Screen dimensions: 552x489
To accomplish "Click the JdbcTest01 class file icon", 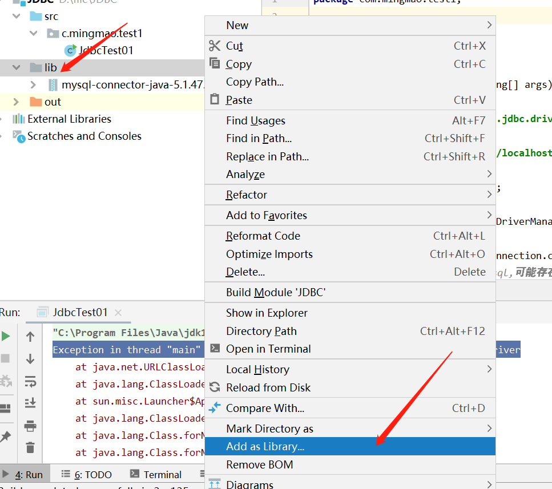I will (x=70, y=50).
